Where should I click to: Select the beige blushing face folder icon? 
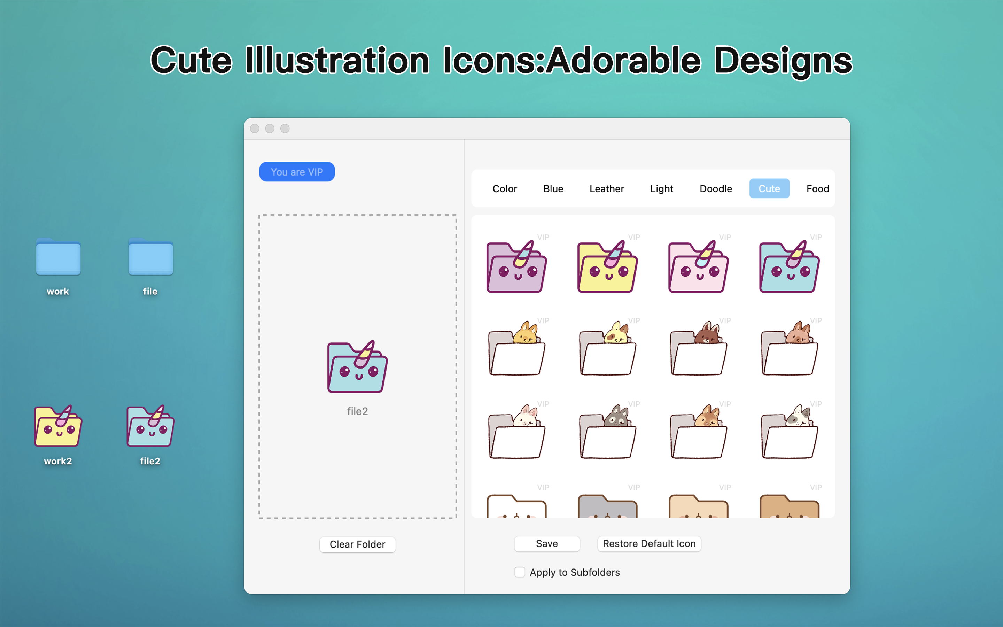pos(698,506)
